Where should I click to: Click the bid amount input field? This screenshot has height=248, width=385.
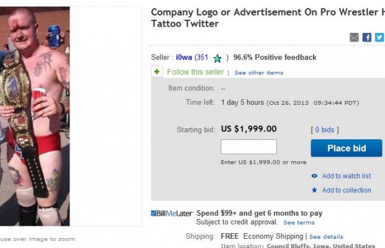pyautogui.click(x=248, y=147)
